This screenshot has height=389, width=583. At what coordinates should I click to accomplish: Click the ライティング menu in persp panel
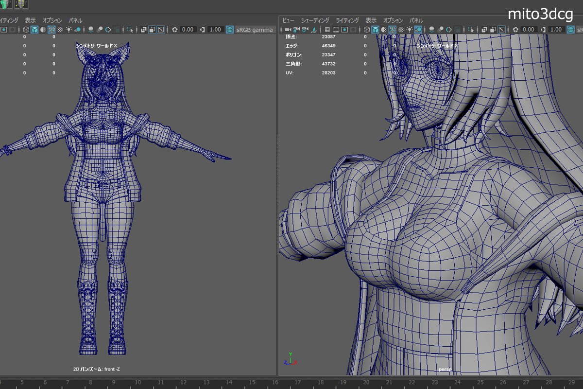(347, 20)
